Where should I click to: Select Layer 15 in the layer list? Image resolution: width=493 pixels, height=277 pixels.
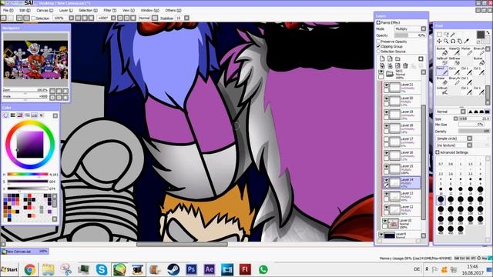[401, 169]
